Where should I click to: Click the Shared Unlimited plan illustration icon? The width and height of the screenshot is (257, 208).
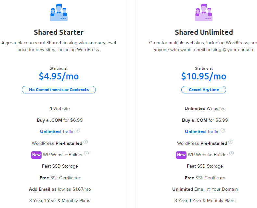point(204,12)
